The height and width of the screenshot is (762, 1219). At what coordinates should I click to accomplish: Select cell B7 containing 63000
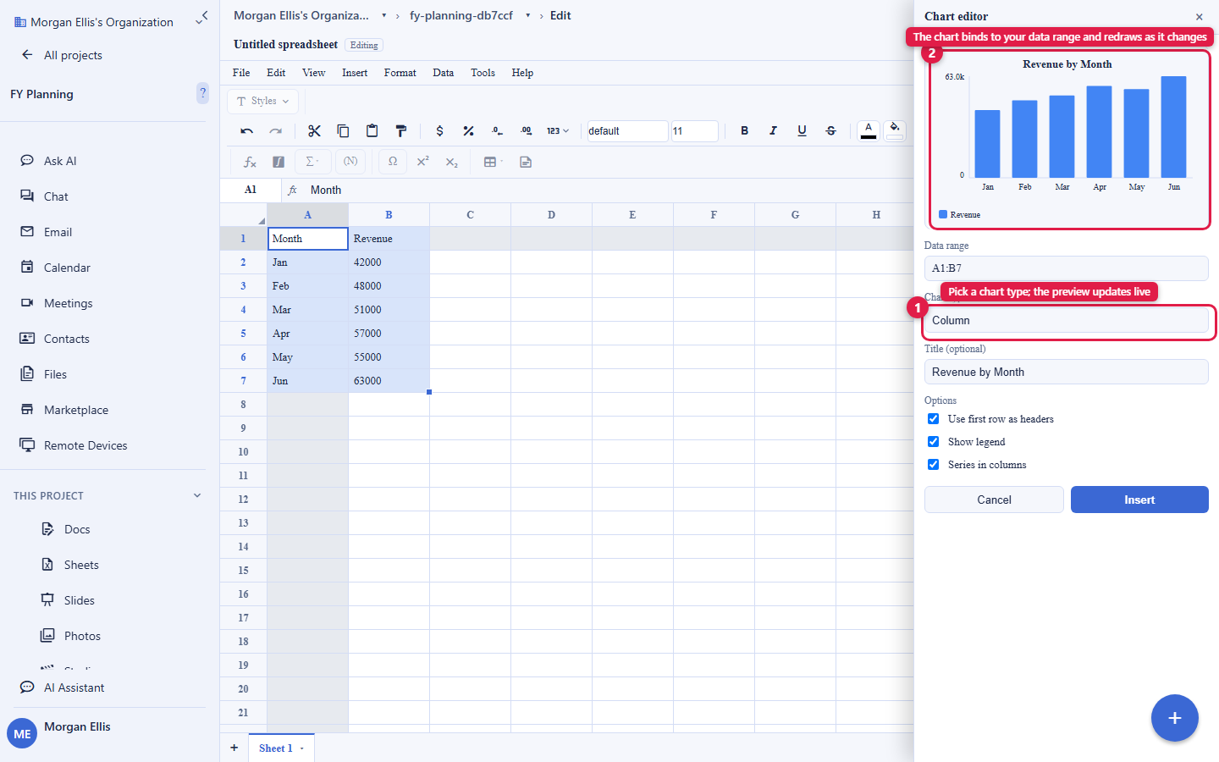(389, 381)
